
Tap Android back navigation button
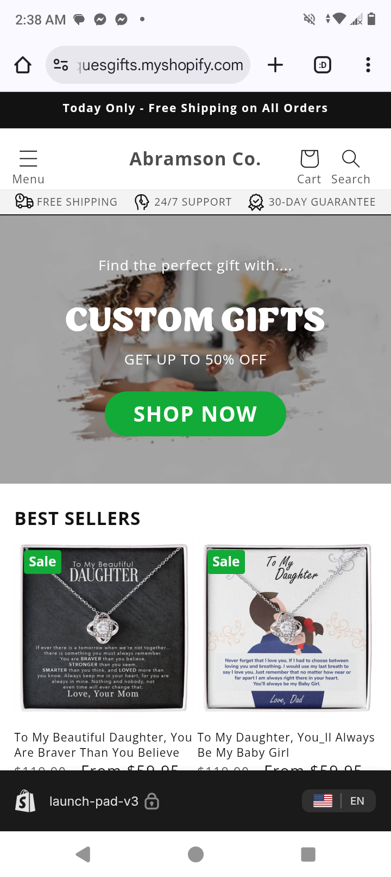83,854
